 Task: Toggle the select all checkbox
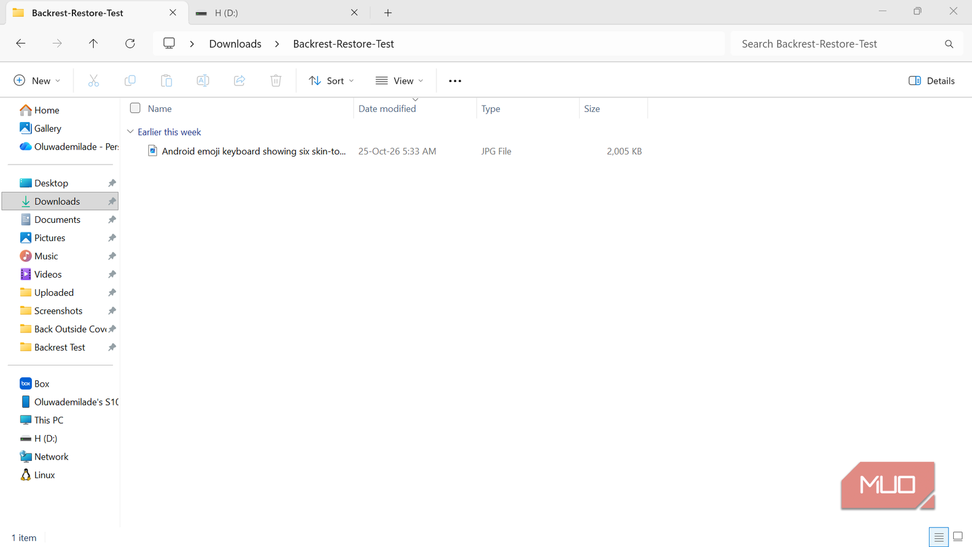tap(135, 108)
